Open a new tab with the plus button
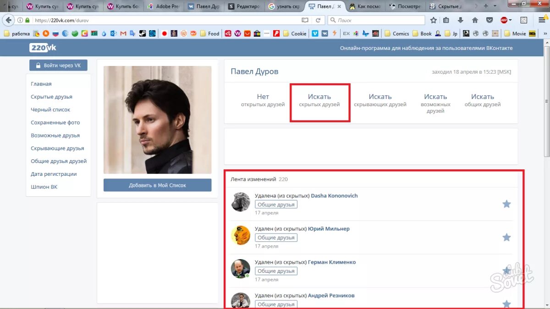The height and width of the screenshot is (309, 550). point(486,6)
